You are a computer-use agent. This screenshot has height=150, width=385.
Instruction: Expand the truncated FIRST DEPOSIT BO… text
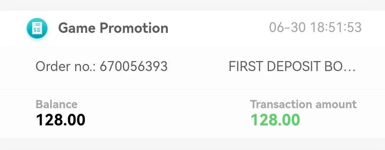coord(292,66)
